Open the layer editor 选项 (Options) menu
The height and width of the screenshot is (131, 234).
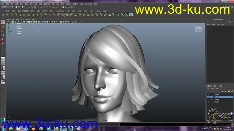click(212, 89)
